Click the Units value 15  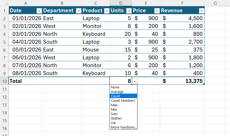tap(121, 50)
